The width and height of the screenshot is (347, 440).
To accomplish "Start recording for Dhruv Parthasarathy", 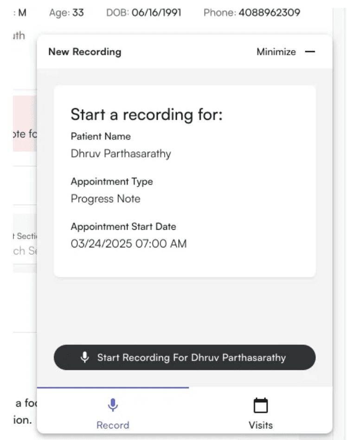I will [185, 357].
